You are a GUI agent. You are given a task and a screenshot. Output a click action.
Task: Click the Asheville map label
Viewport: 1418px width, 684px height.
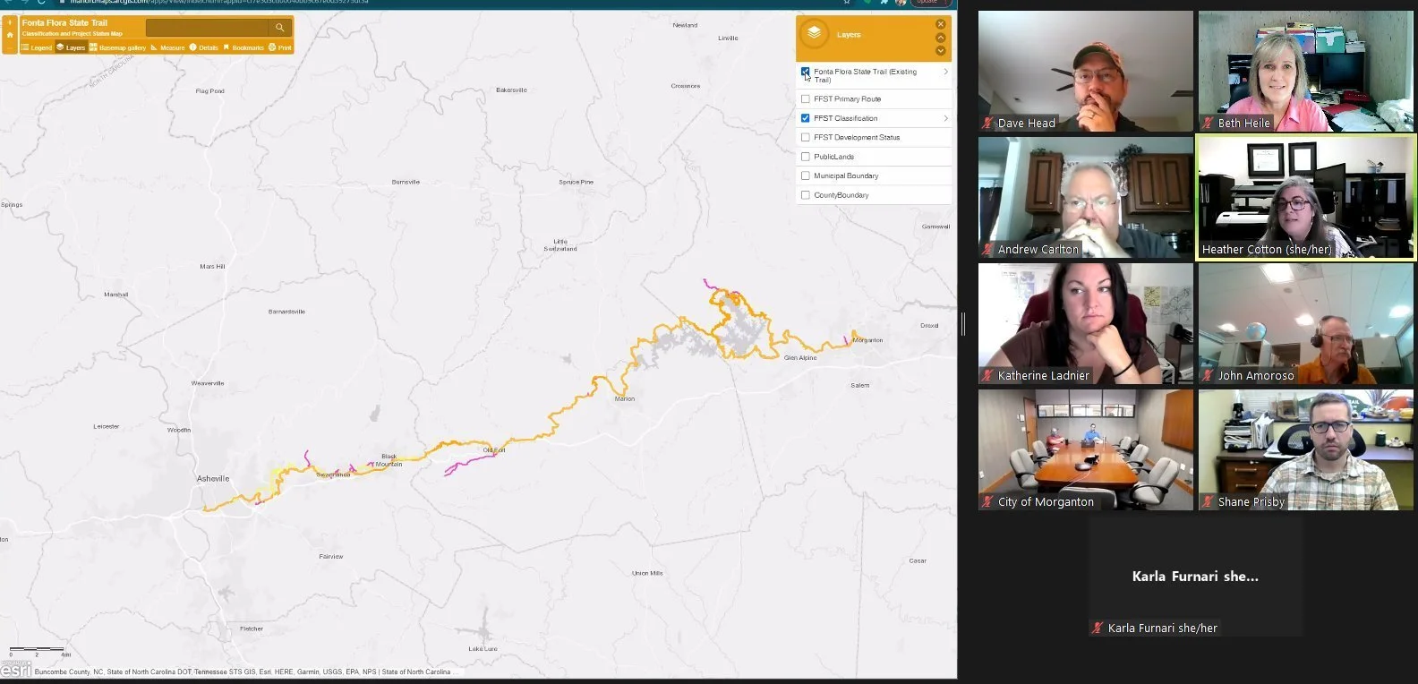[x=213, y=479]
